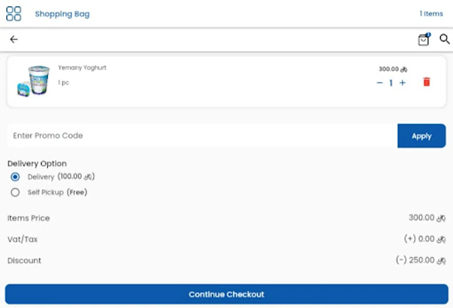Go back using the arrow icon
This screenshot has height=308, width=453.
[14, 39]
